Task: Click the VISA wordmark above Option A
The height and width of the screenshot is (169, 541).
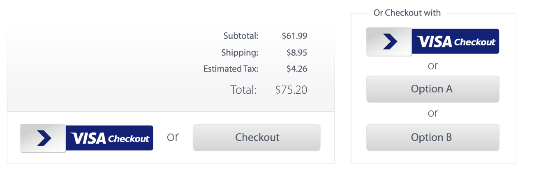Action: [x=434, y=42]
